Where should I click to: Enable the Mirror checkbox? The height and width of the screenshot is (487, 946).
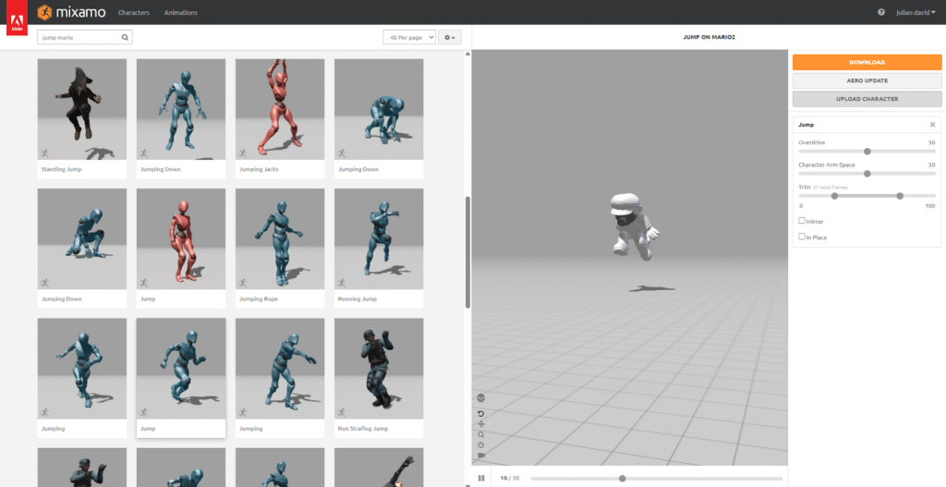coord(802,221)
